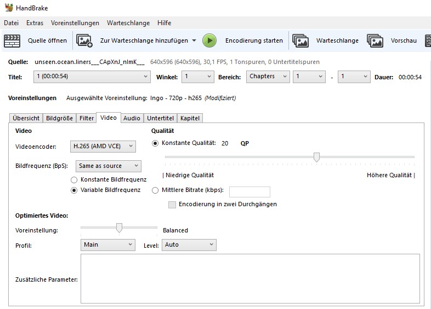The image size is (431, 309).
Task: Click Encodierung starten
Action: point(254,40)
